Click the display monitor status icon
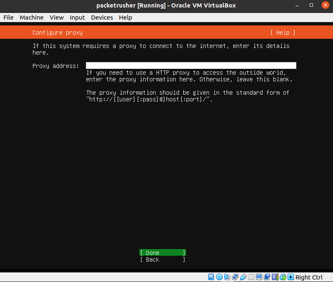The image size is (333, 282). pos(259,277)
